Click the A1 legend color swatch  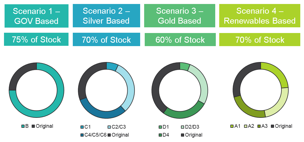point(232,126)
